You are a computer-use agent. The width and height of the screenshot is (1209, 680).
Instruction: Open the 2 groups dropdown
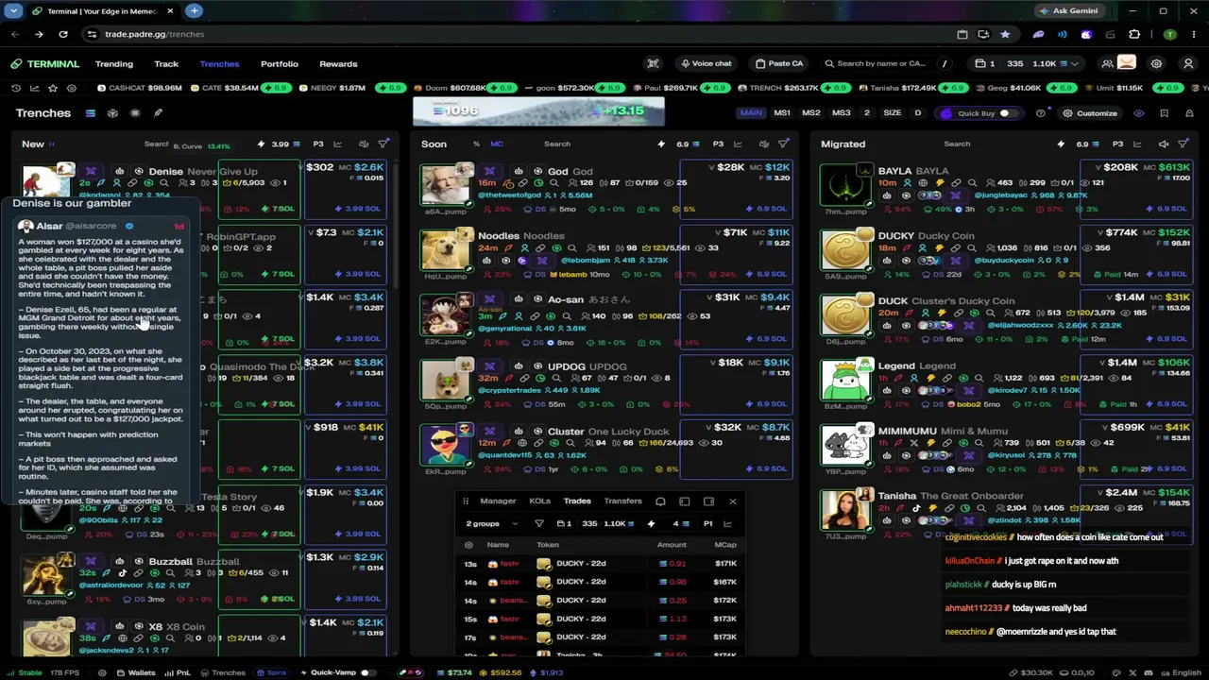click(492, 523)
